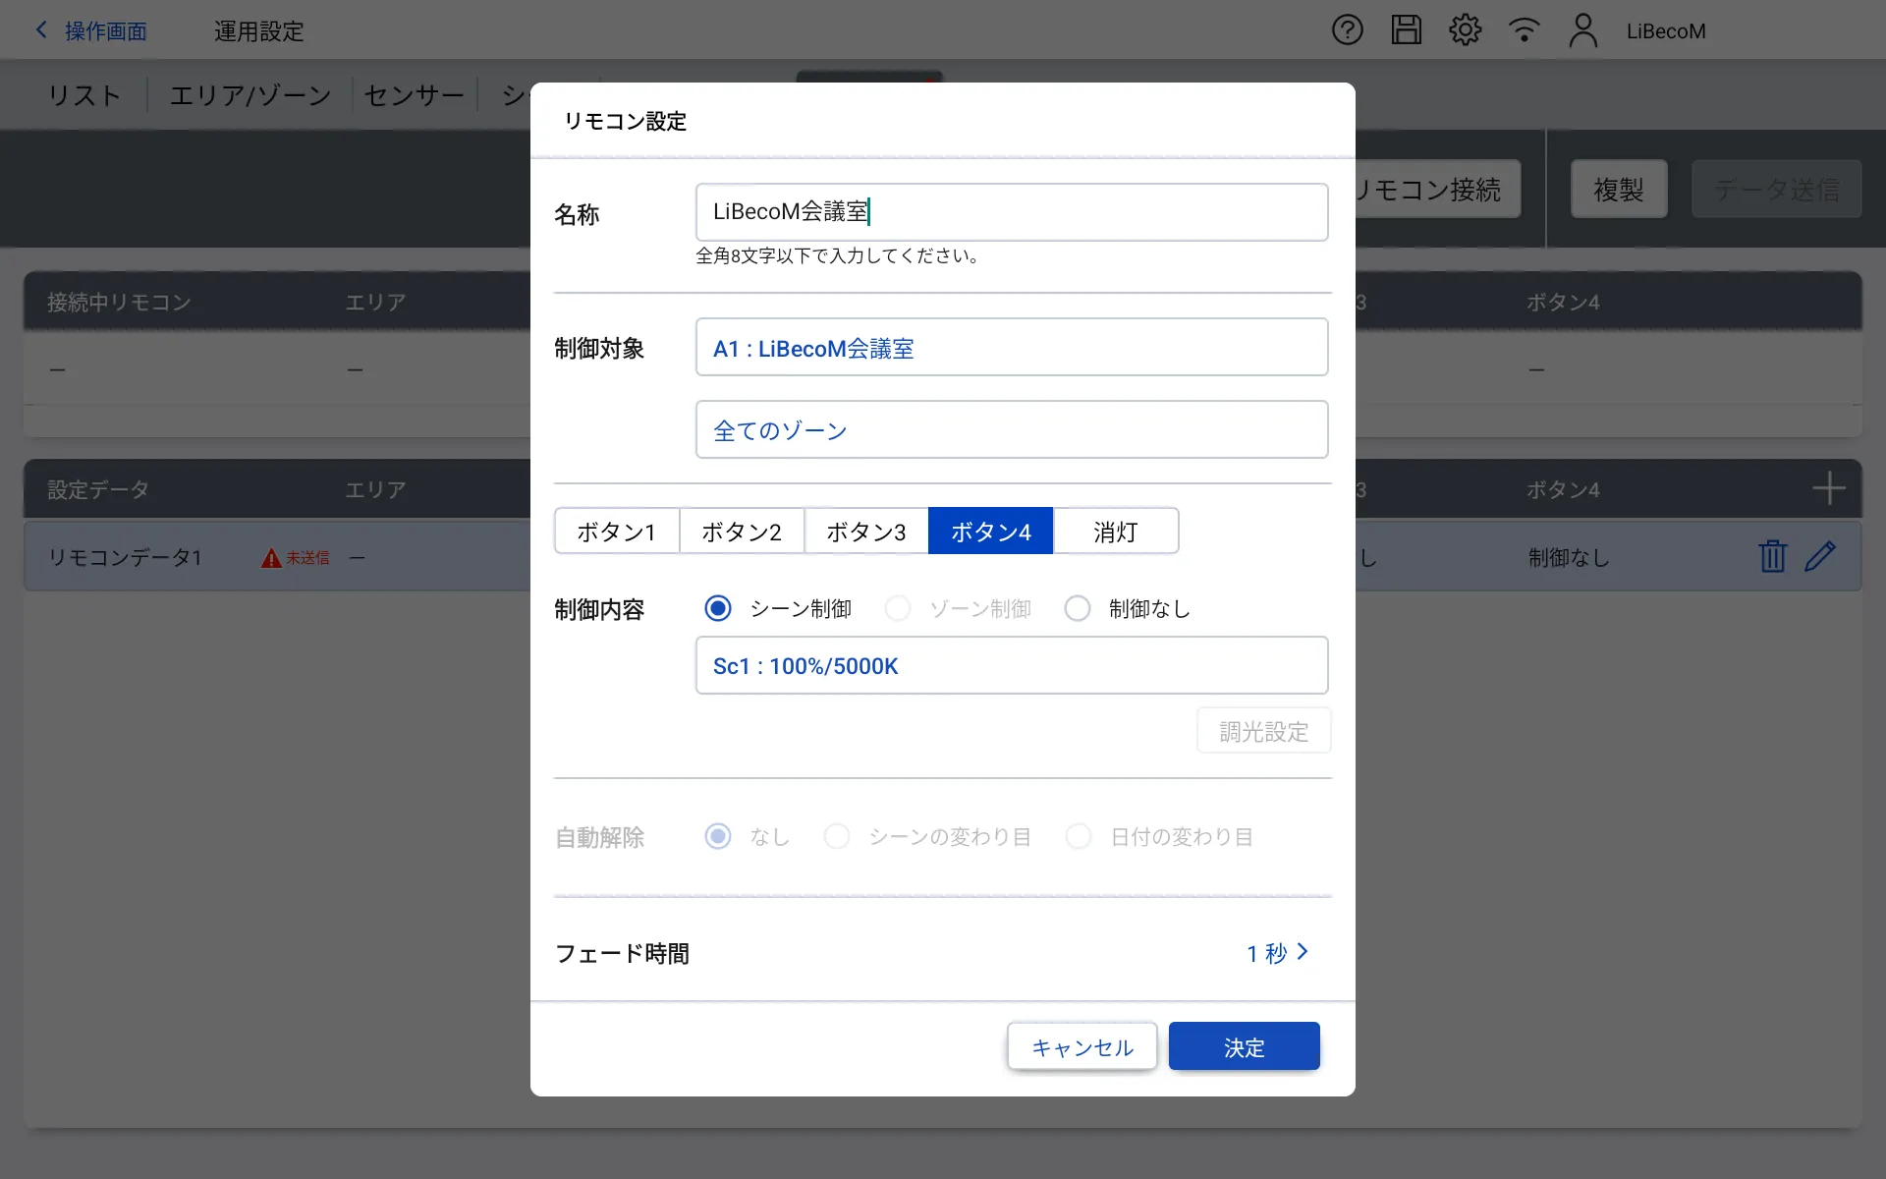Delete リモコンデータ1 with trash icon
Screen dimensions: 1886x1179
coord(1772,556)
